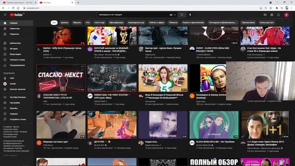Select the Новое для вас chip

(x=266, y=23)
